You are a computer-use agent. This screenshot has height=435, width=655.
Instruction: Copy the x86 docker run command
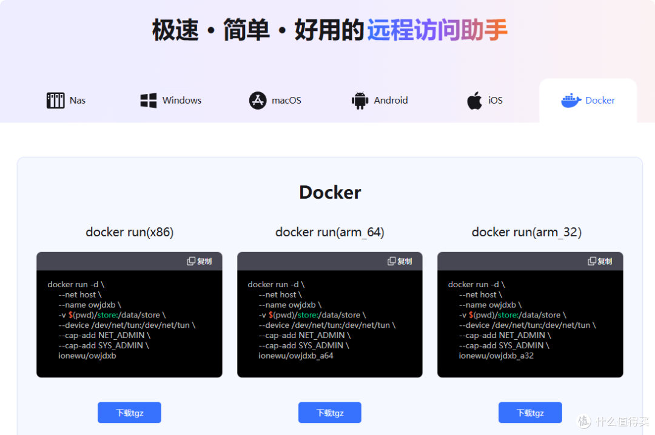point(200,261)
